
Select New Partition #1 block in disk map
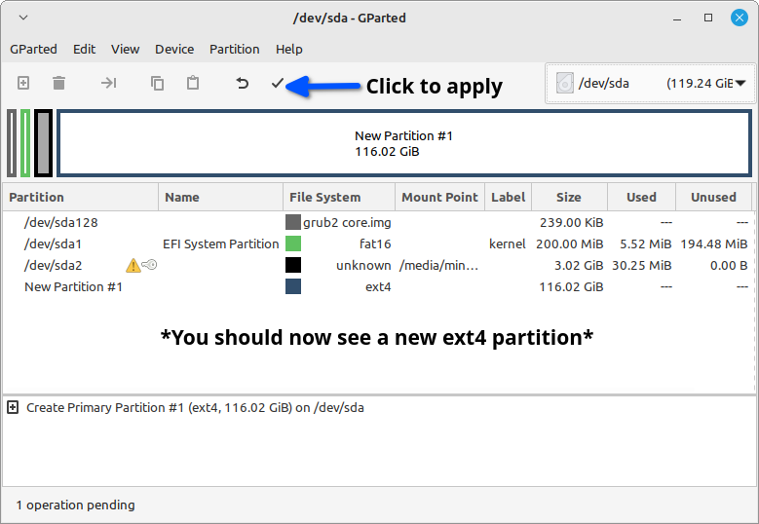(x=404, y=143)
